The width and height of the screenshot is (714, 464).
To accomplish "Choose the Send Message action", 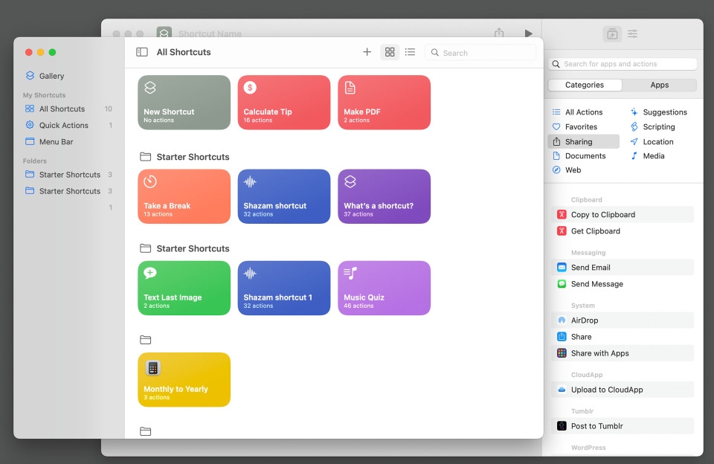I will [623, 284].
